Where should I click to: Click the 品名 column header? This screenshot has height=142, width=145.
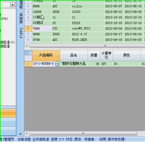pos(74,55)
